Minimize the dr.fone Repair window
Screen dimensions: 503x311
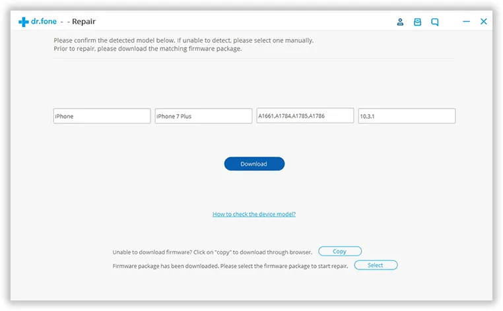point(466,22)
